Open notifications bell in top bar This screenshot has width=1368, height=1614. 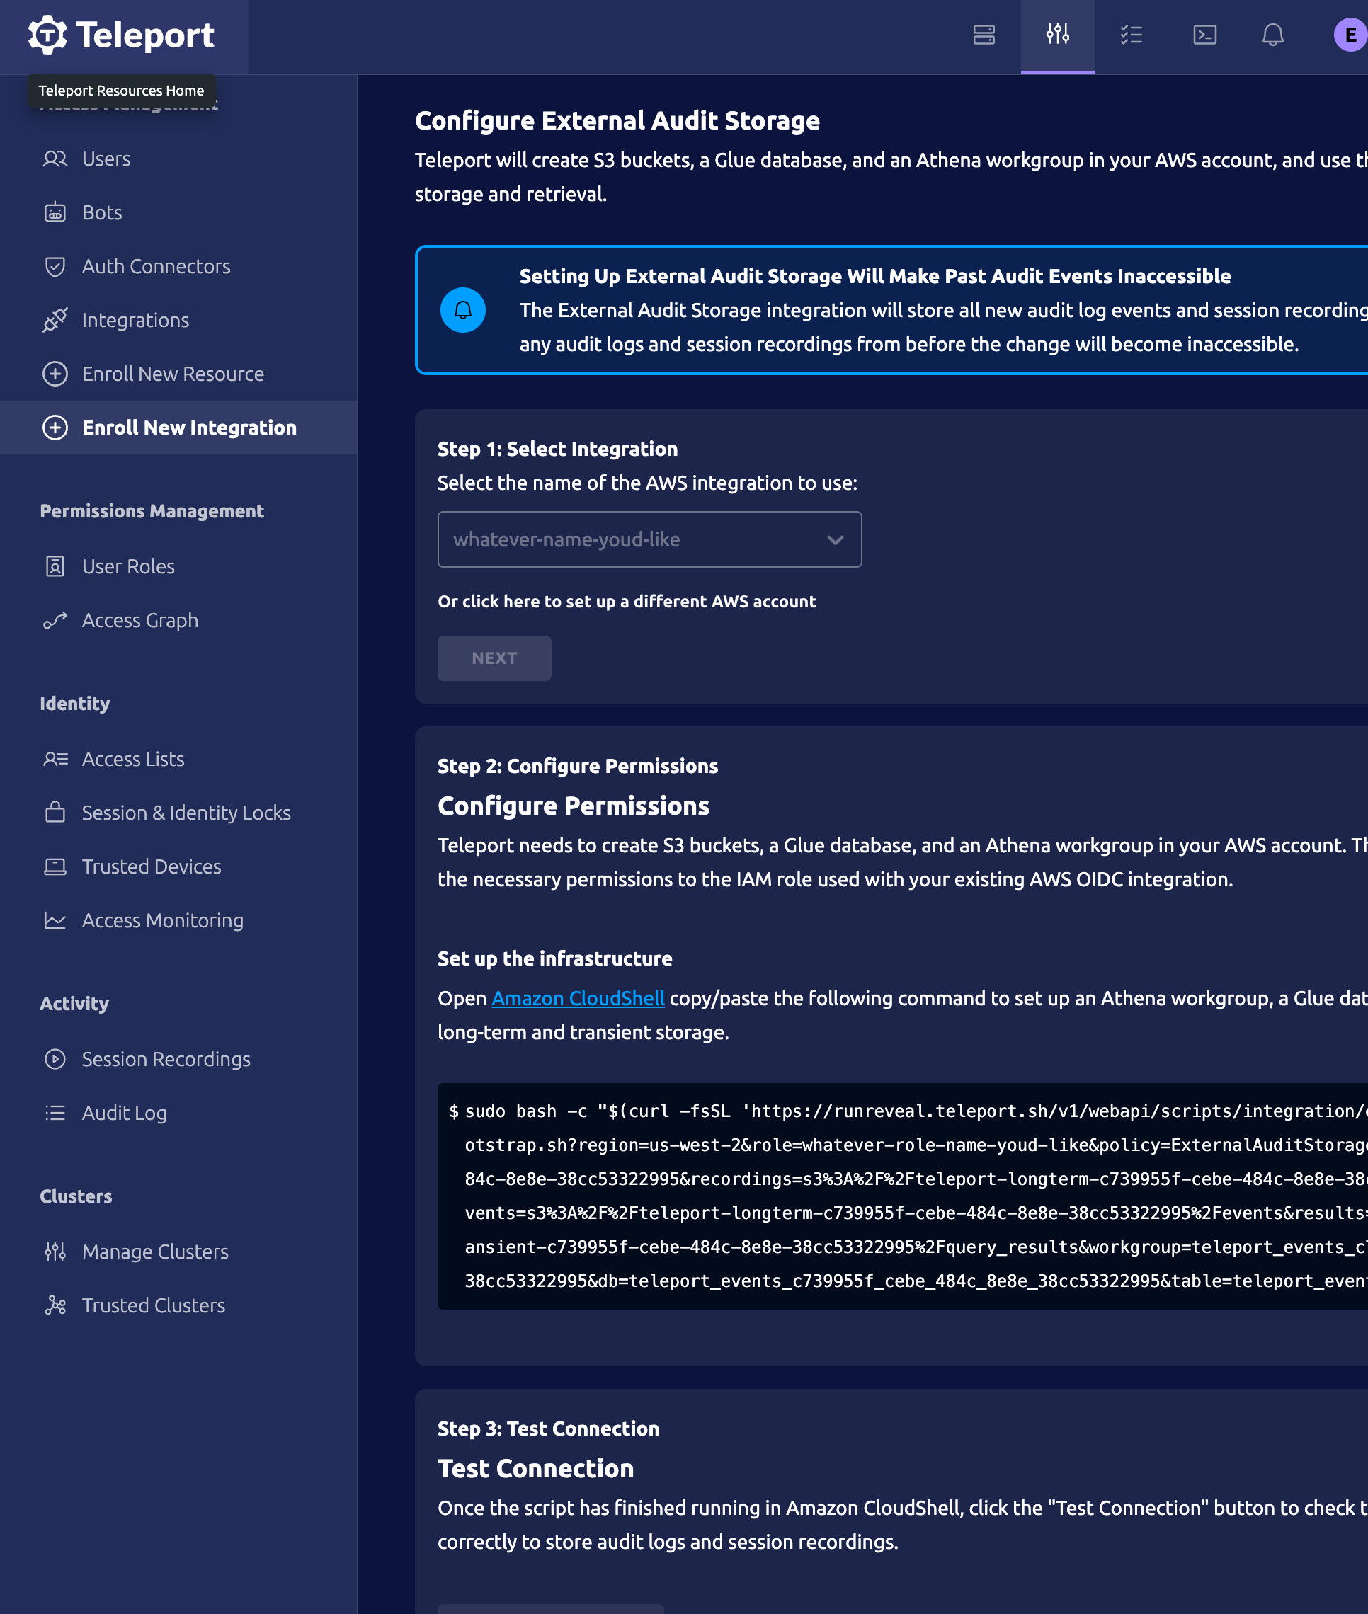(x=1272, y=35)
